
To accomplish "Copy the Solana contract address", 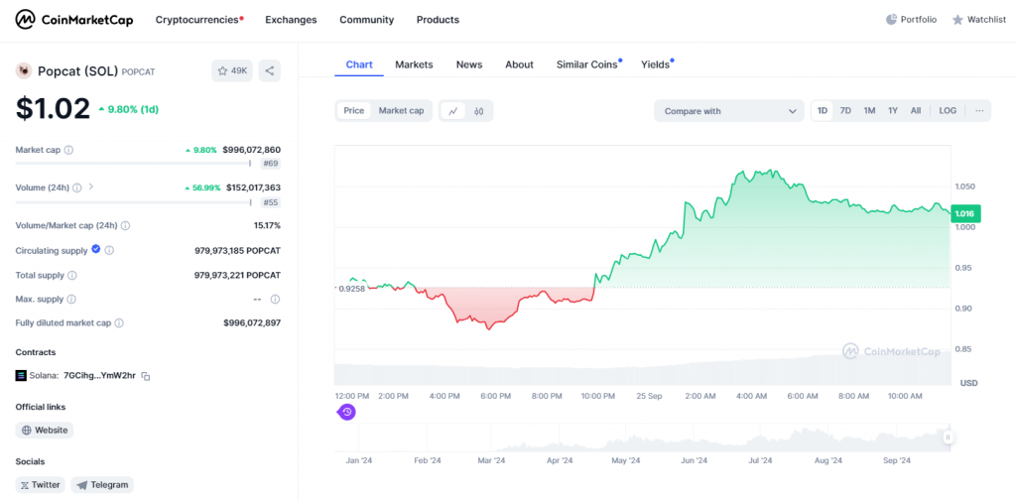I will click(x=146, y=376).
